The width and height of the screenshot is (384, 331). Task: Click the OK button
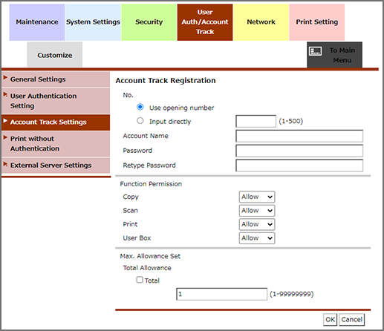coord(330,320)
